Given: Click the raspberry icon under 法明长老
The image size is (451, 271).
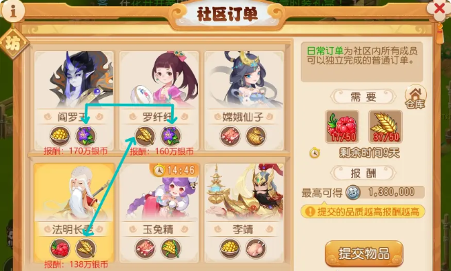Looking at the screenshot, I should point(60,248).
